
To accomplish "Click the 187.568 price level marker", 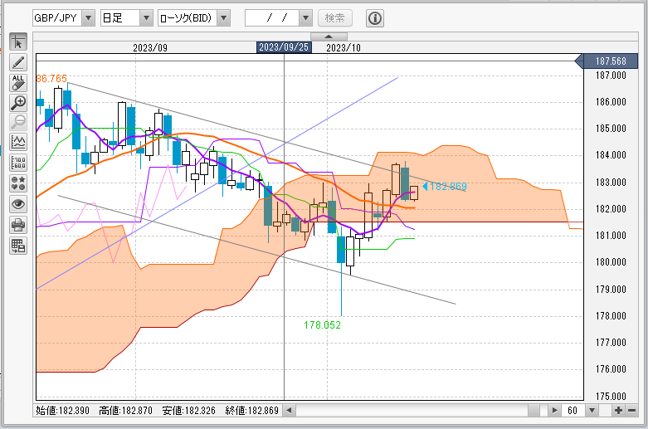I will [607, 61].
